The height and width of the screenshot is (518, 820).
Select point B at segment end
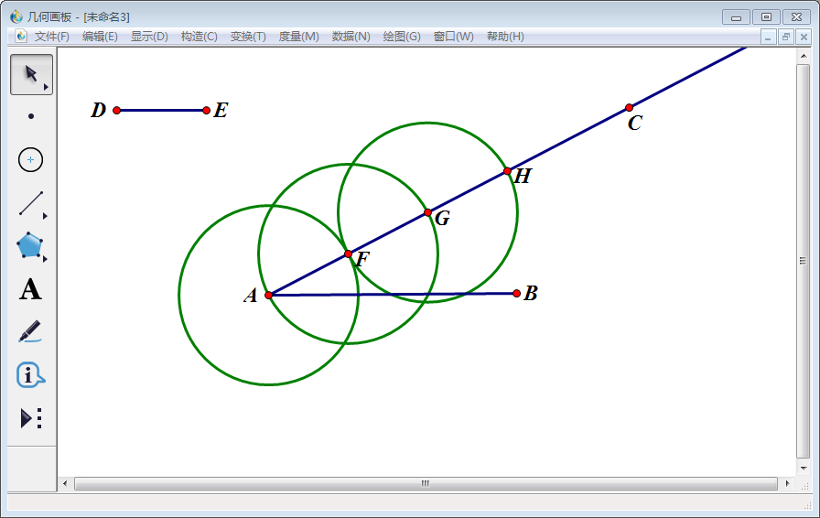pos(517,294)
